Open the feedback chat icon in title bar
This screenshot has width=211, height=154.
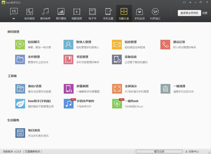coord(184,2)
